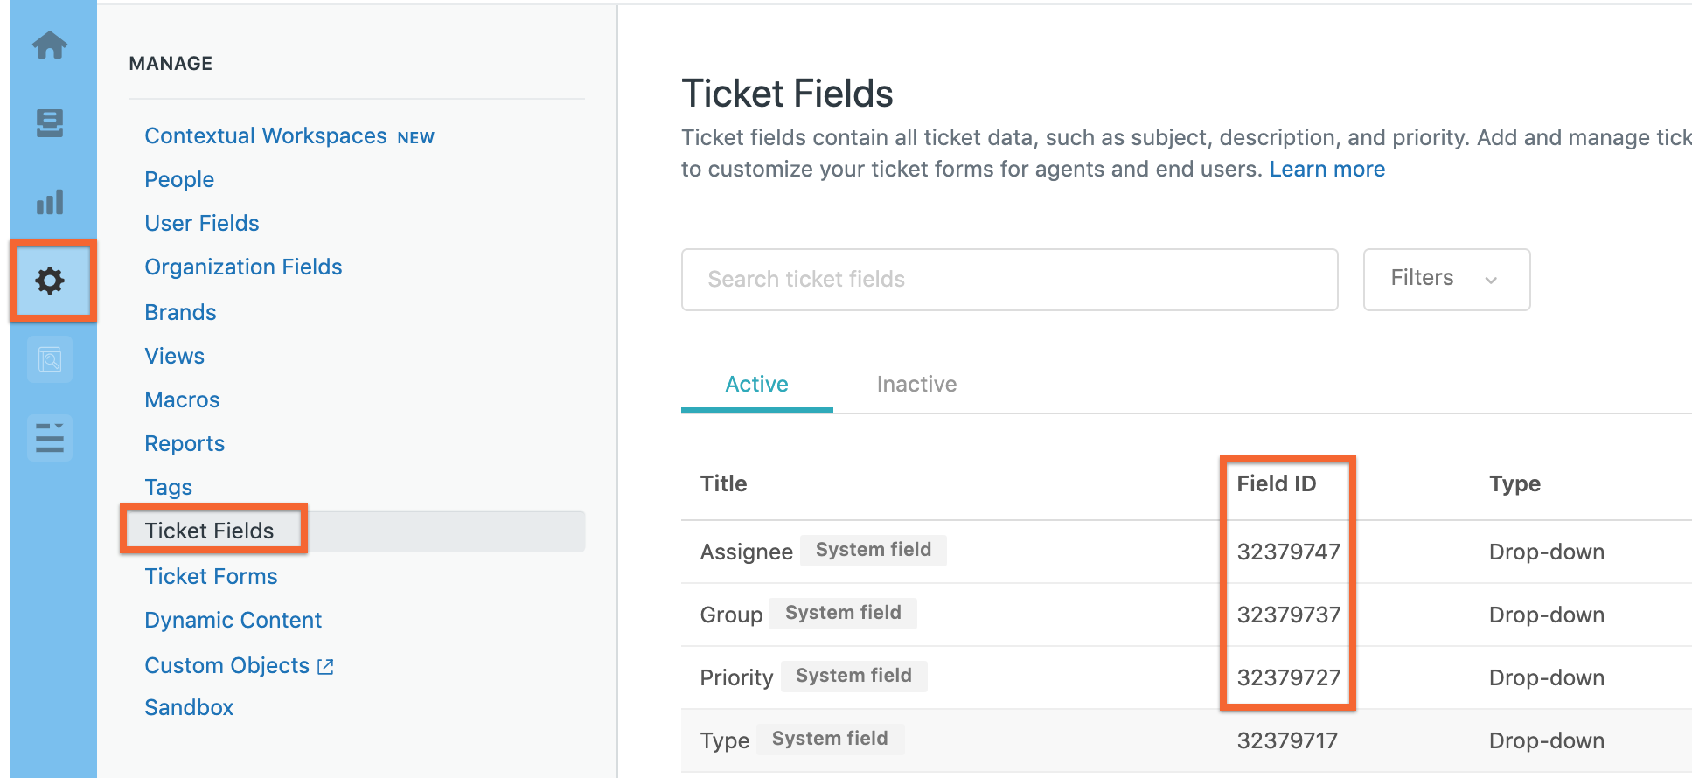Viewport: 1692px width, 778px height.
Task: Navigate to Dynamic Content
Action: click(x=233, y=620)
